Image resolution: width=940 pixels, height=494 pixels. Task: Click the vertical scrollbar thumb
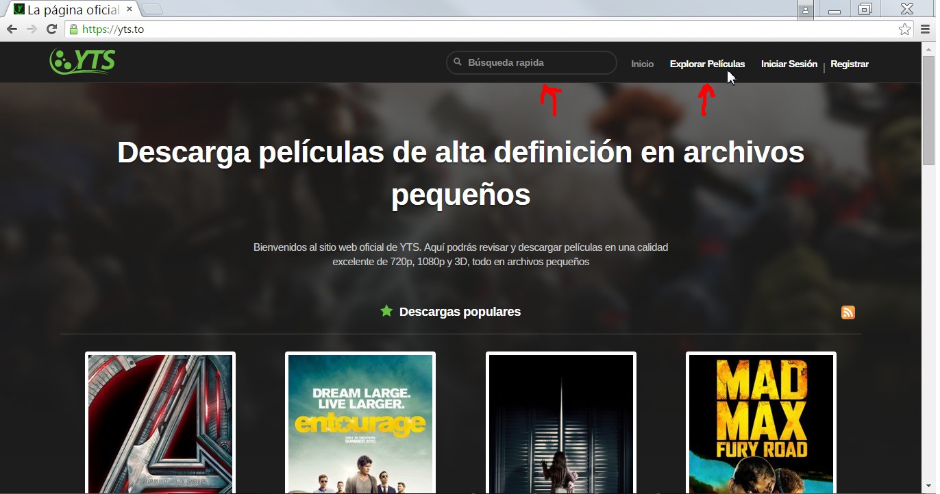click(x=928, y=111)
